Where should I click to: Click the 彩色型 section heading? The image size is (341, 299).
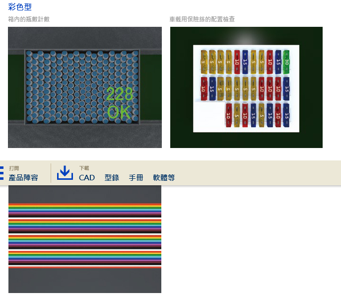pos(20,7)
